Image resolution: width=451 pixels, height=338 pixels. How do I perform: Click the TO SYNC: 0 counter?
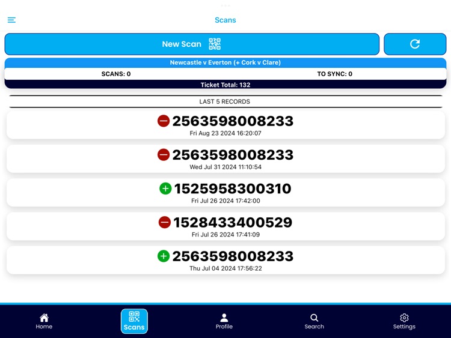coord(334,74)
